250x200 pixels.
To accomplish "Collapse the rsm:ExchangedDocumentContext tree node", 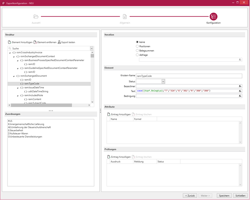I will [x=14, y=56].
